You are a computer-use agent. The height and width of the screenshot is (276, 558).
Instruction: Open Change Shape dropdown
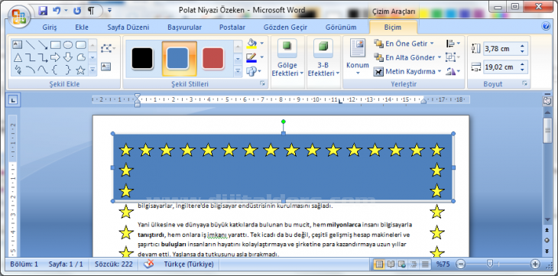(254, 71)
